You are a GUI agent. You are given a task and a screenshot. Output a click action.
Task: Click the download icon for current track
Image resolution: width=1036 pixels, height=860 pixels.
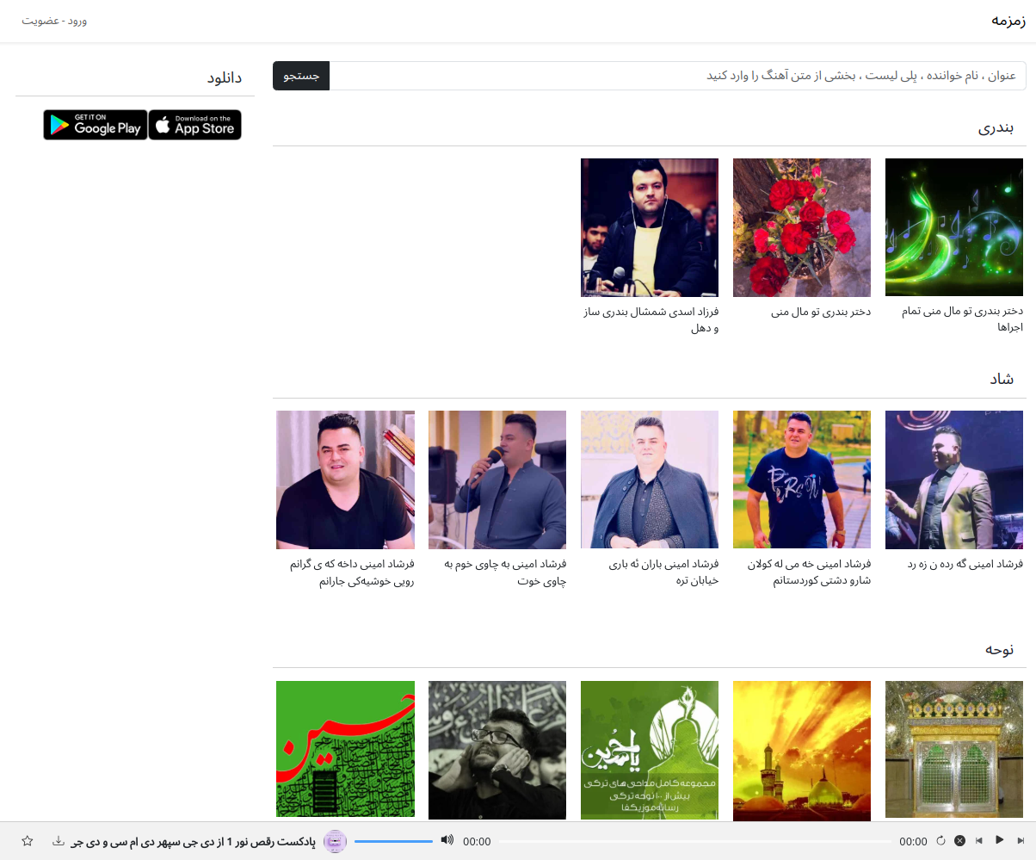[59, 841]
